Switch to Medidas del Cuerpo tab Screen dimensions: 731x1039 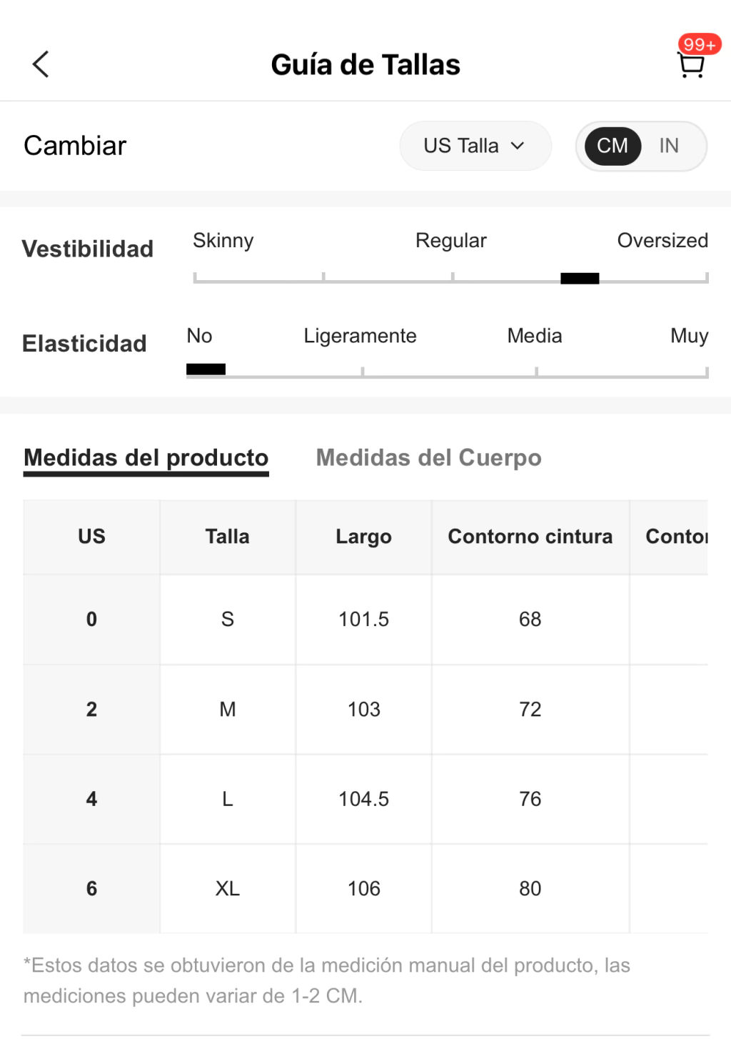pyautogui.click(x=428, y=458)
